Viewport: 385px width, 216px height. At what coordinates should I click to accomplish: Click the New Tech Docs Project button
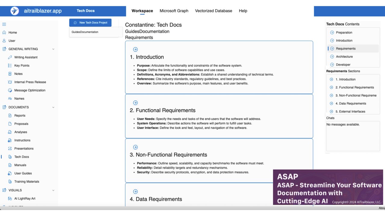(90, 22)
